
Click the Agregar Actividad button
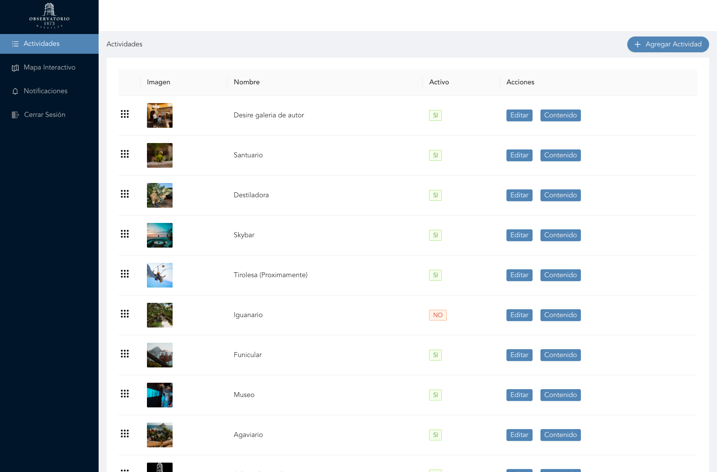[668, 44]
